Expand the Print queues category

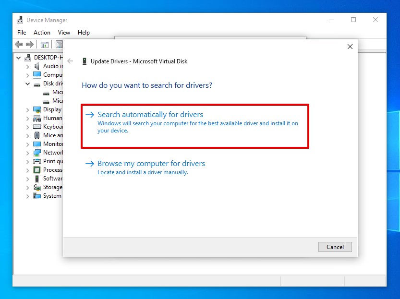(x=27, y=162)
